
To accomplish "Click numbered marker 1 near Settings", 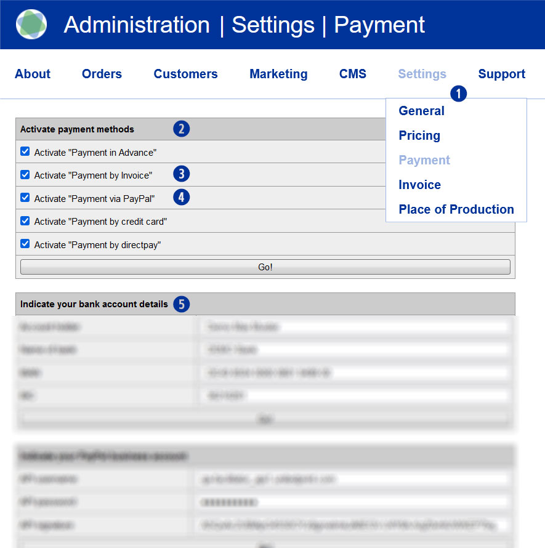I will pyautogui.click(x=459, y=94).
